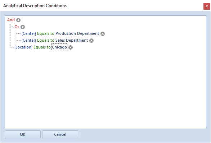Remove the Location Equals to Chicago condition

click(x=71, y=47)
